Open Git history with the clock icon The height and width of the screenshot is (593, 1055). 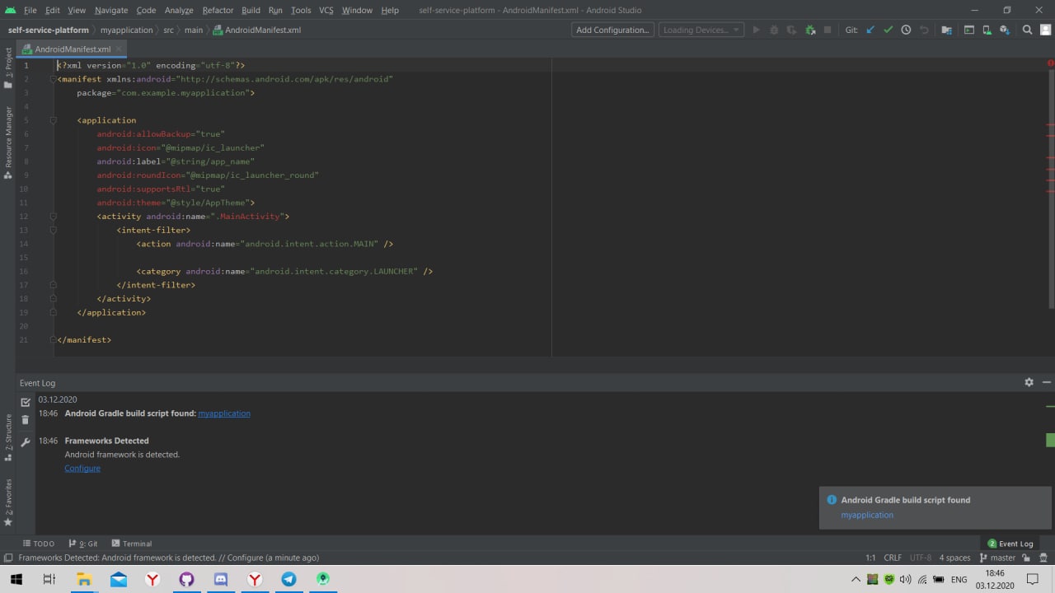click(906, 30)
